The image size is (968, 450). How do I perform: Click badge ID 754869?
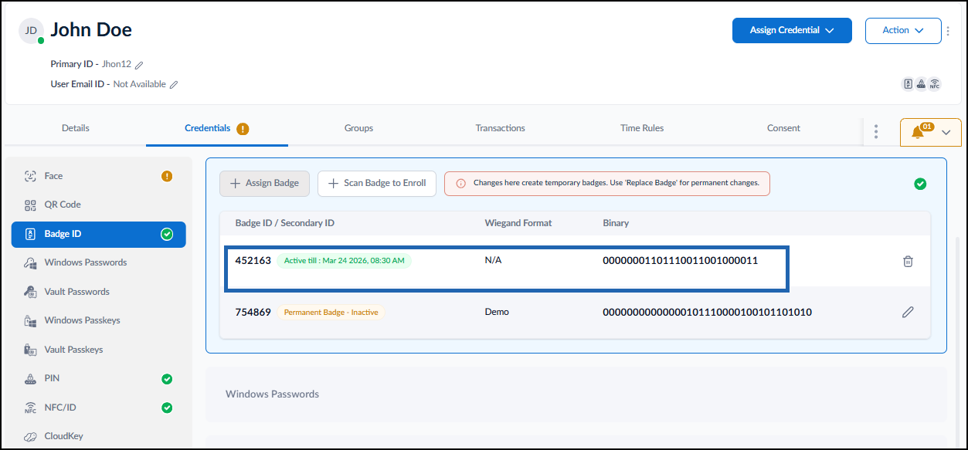253,313
